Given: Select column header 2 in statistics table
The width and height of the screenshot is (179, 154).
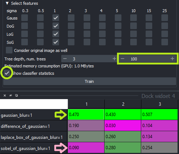Looking at the screenshot, I should [x=123, y=104].
